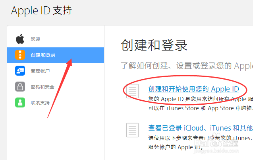Go to 管理帐户 in the sidebar
Screen dimensions: 253x160
pos(56,71)
